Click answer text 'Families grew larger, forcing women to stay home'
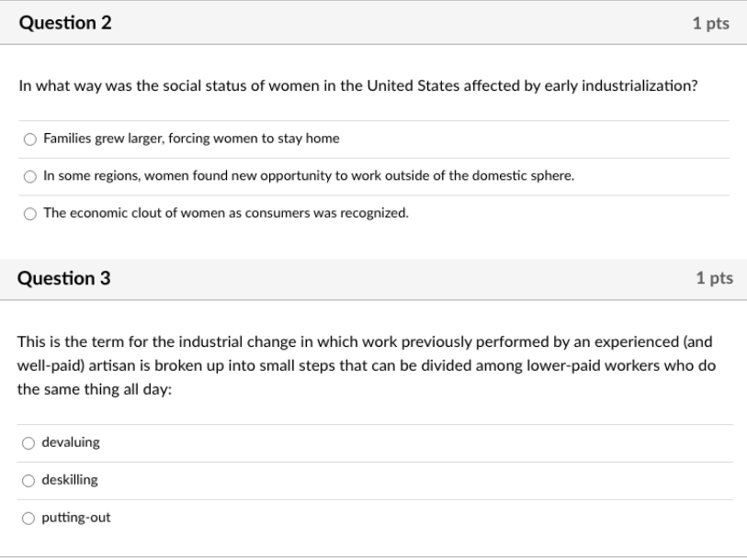Image resolution: width=747 pixels, height=558 pixels. tap(191, 139)
